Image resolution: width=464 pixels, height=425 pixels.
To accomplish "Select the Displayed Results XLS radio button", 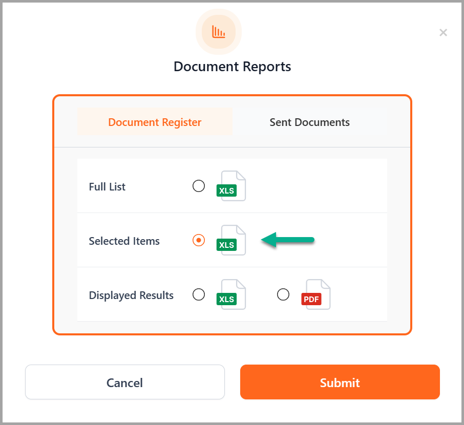I will [199, 294].
